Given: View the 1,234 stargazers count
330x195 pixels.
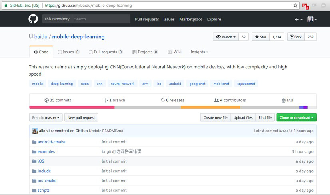Looking at the screenshot, I should point(277,37).
